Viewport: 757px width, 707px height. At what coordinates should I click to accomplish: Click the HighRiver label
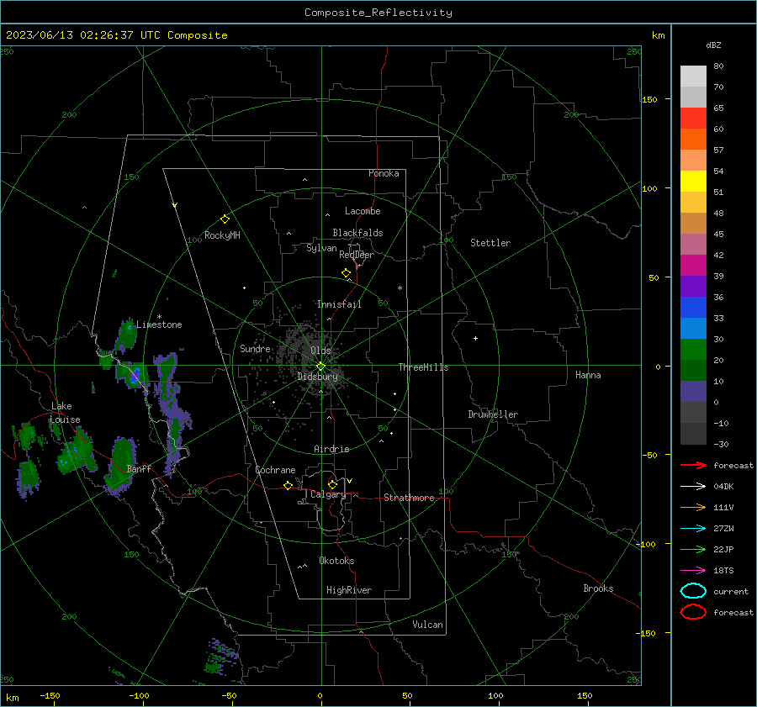(349, 590)
